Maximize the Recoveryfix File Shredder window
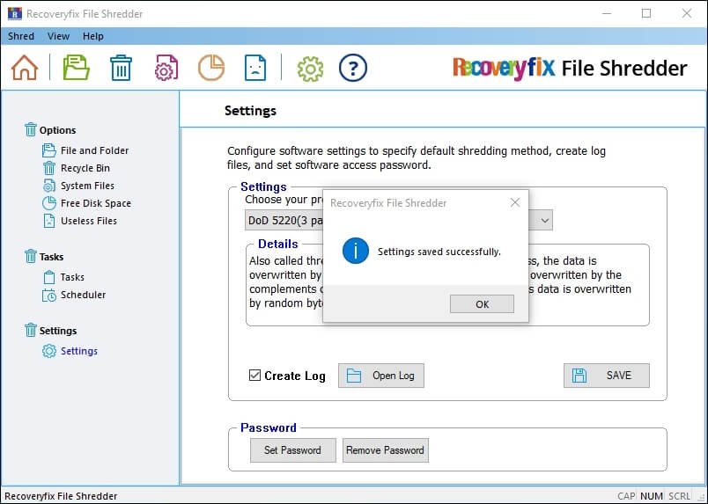 (x=646, y=13)
